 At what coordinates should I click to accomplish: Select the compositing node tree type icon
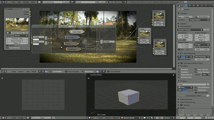tap(46, 71)
